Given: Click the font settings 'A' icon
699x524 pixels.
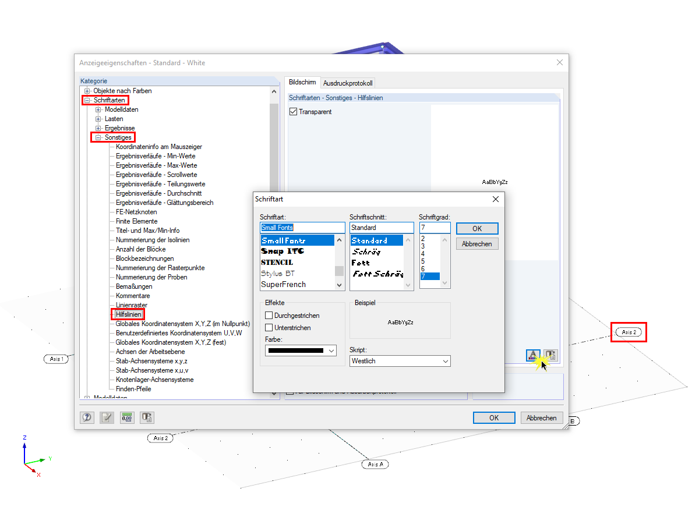Looking at the screenshot, I should [x=532, y=355].
